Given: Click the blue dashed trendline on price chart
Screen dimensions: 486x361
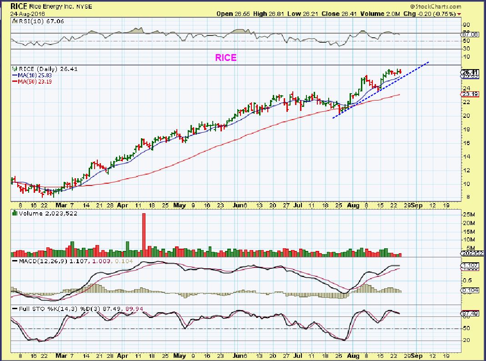Looking at the screenshot, I should (x=381, y=90).
